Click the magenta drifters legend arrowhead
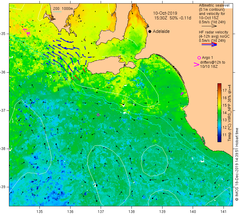Screen dimensions: 239x215 197,64
